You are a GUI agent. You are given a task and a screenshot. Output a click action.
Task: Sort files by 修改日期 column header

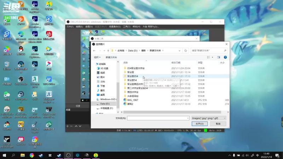pos(176,63)
